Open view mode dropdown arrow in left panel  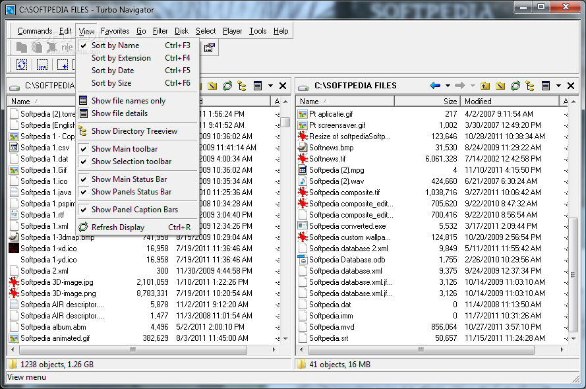(270, 86)
